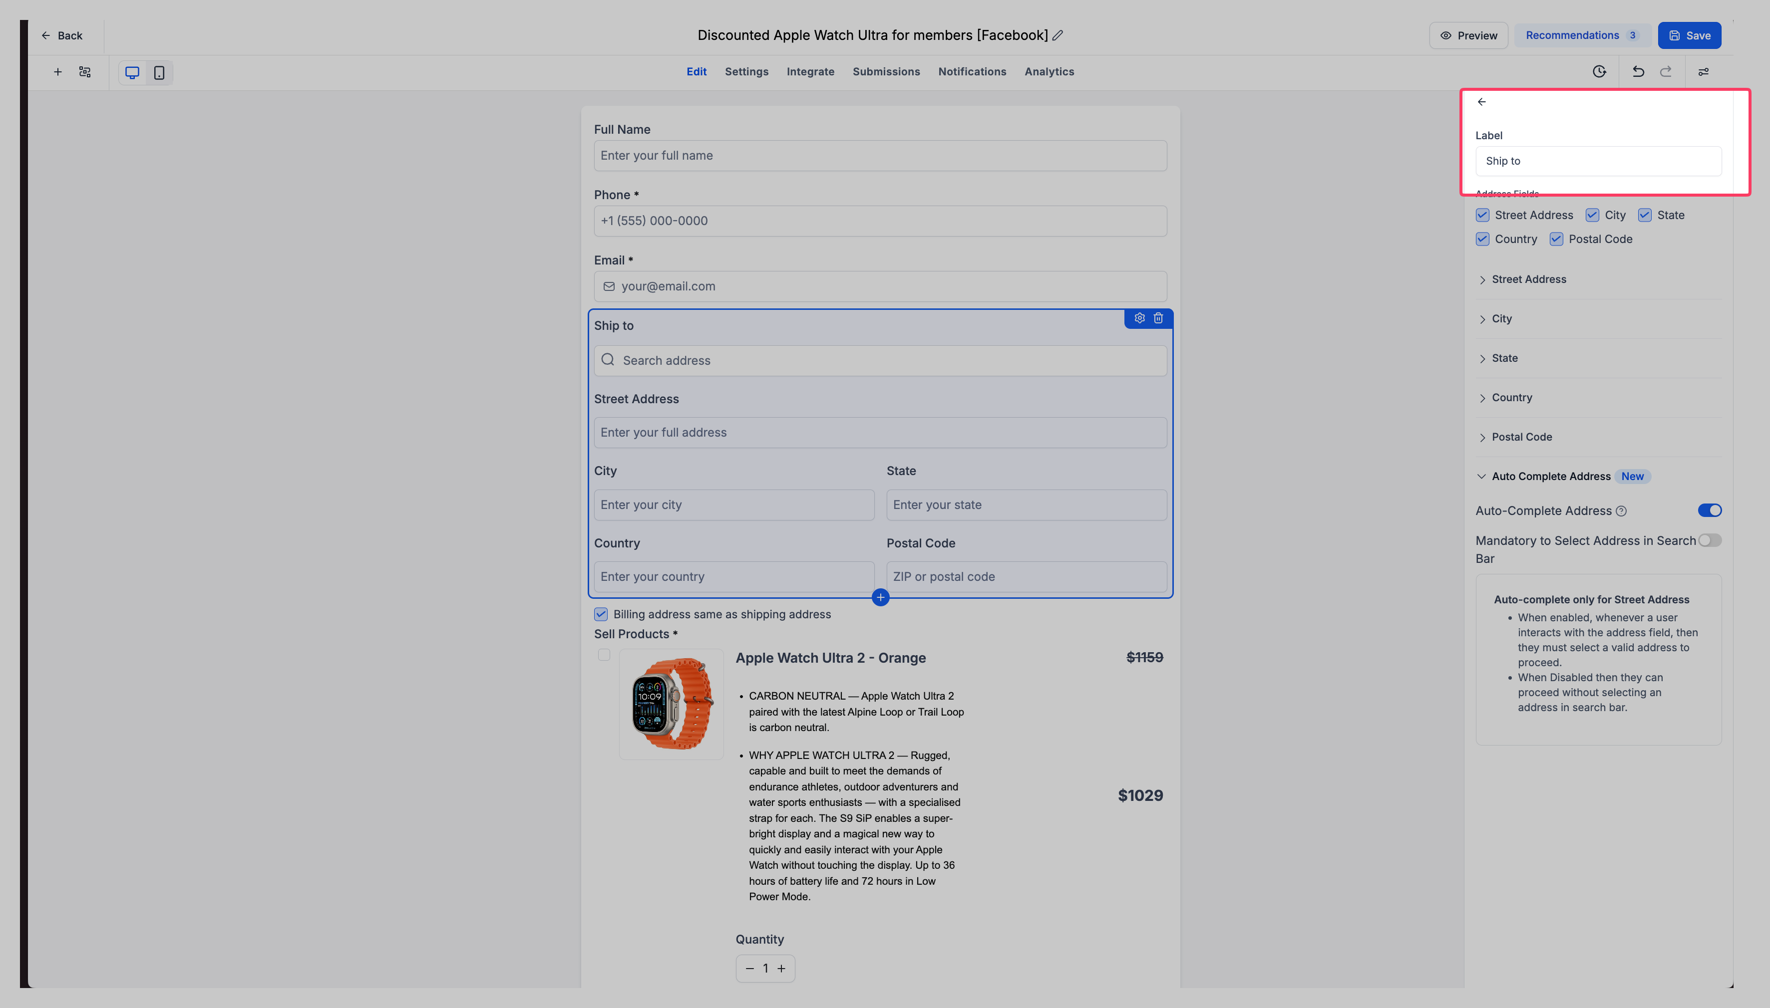Increase product quantity with plus
This screenshot has width=1770, height=1008.
click(x=782, y=969)
